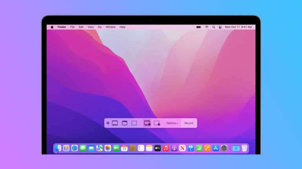Select Capture Entire Screen mode
The width and height of the screenshot is (302, 169).
point(115,123)
